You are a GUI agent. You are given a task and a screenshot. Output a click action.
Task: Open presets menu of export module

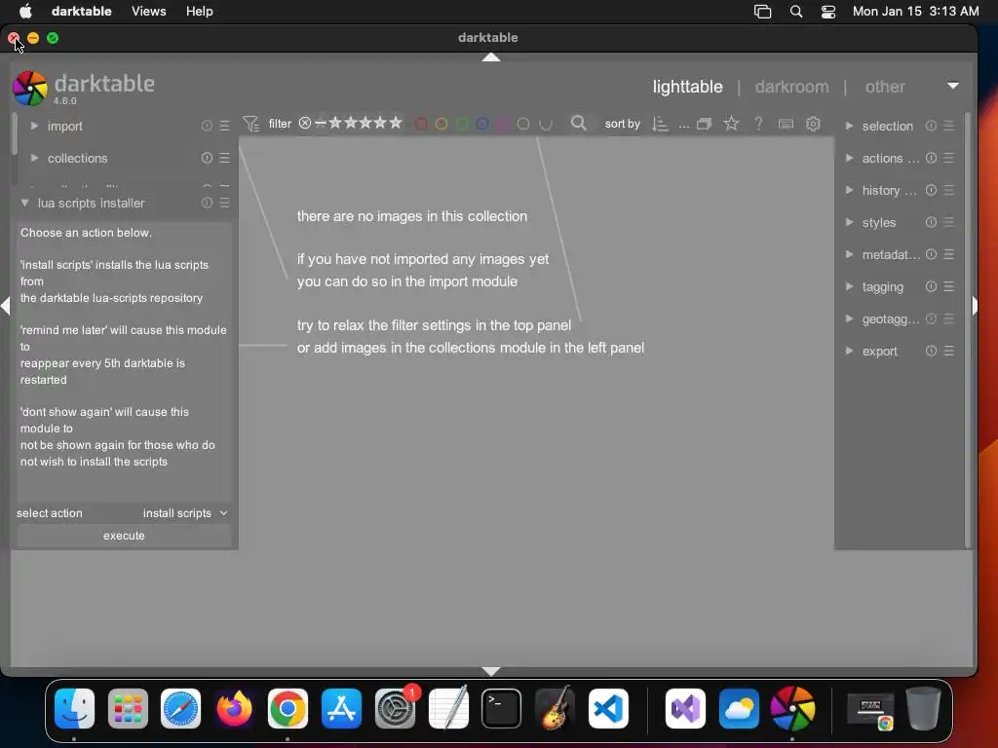coord(948,351)
